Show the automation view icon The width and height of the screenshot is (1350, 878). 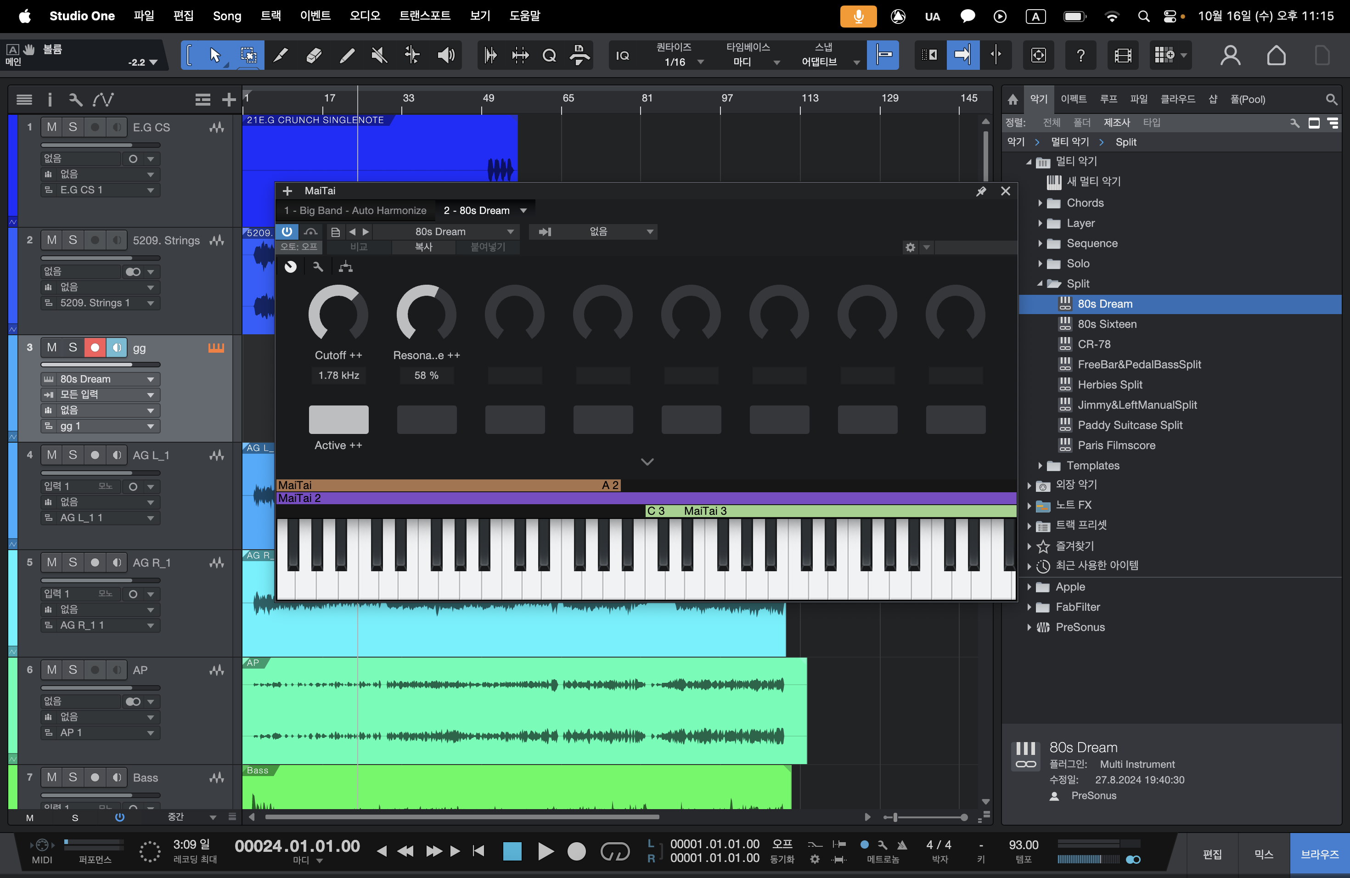click(x=104, y=100)
